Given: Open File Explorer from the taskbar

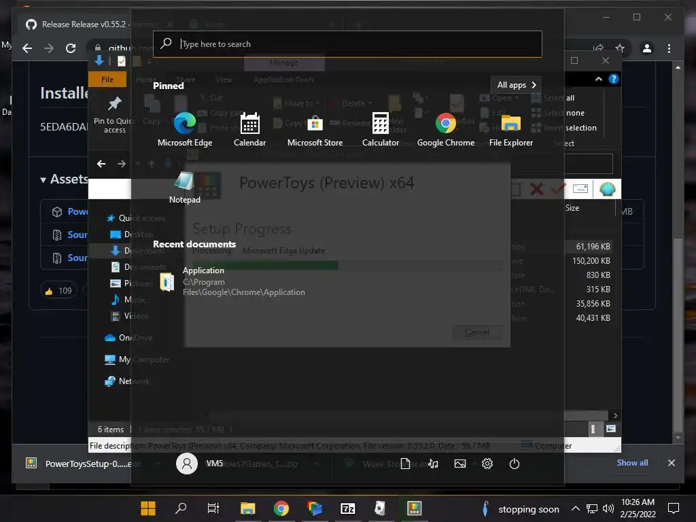Looking at the screenshot, I should tap(247, 508).
